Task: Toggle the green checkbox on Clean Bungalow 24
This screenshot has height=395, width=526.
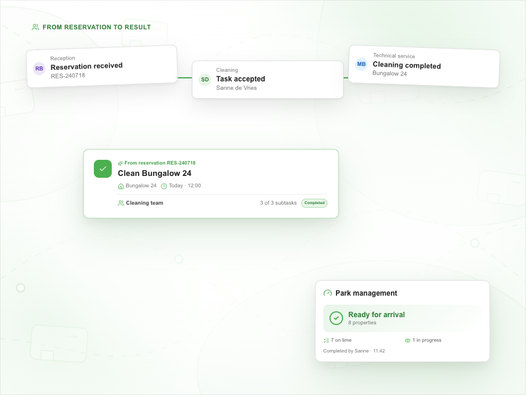Action: pos(103,169)
